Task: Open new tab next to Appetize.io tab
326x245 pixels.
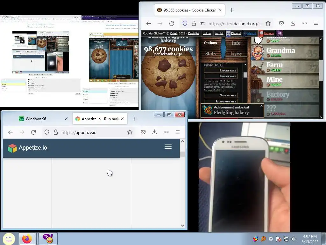Action: (x=134, y=119)
